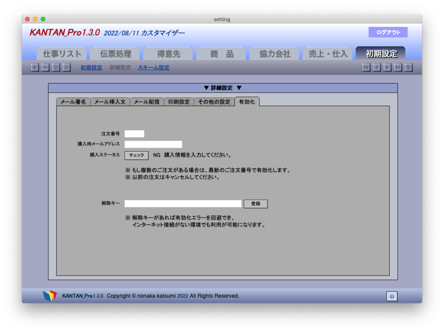Click the copyright nonaka katsumi text
The width and height of the screenshot is (444, 332).
tap(173, 296)
